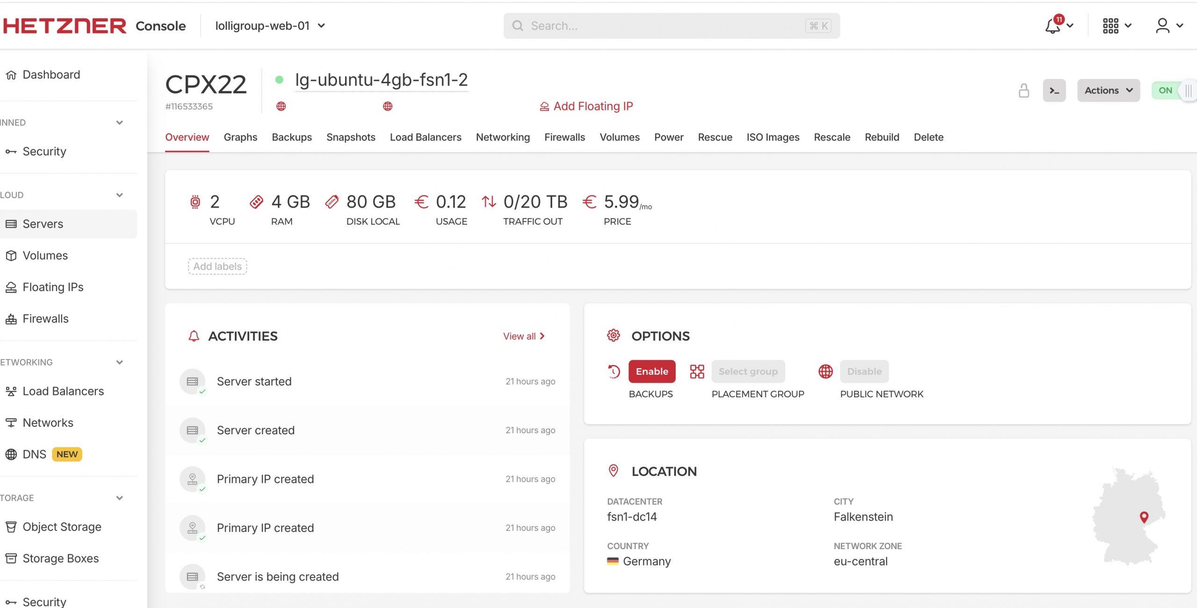Expand the user account dropdown chevron

point(1180,26)
